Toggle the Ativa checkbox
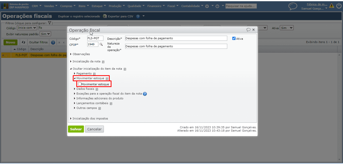The image size is (343, 164). click(x=234, y=38)
